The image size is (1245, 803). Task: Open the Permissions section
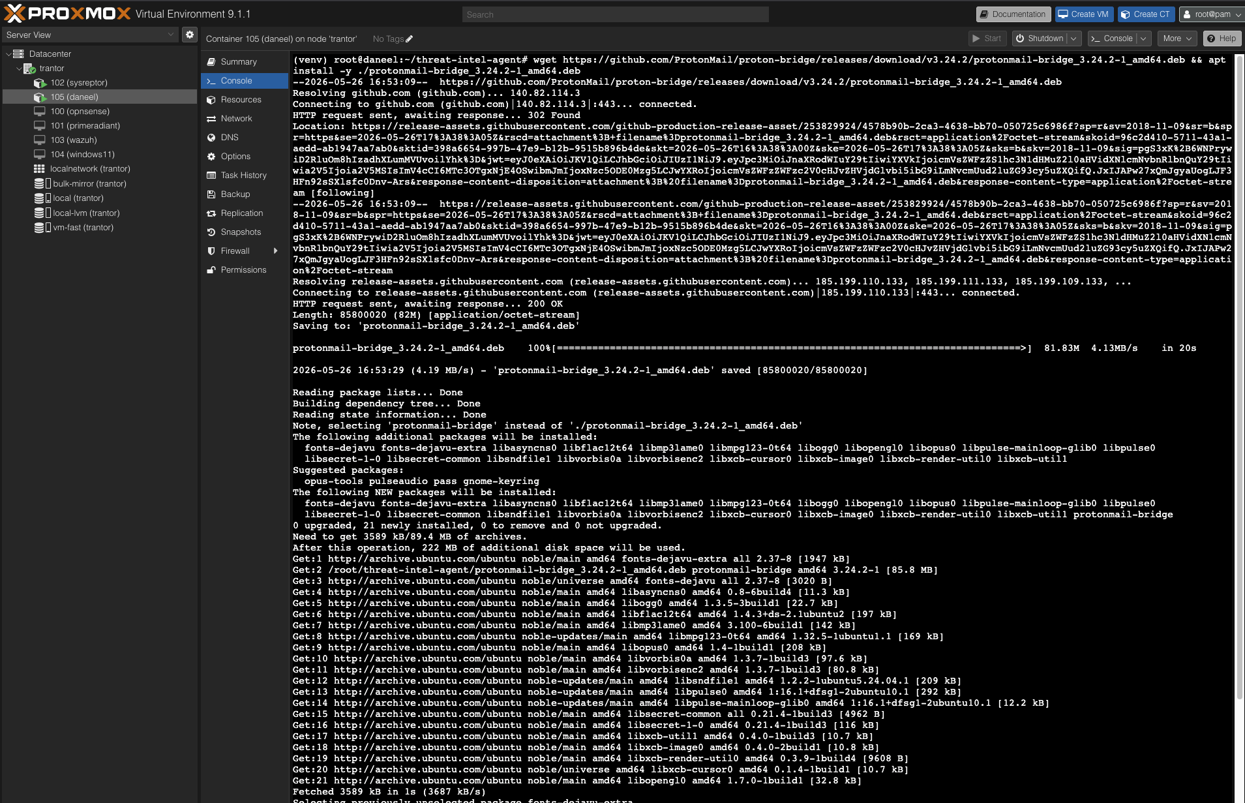click(x=244, y=270)
